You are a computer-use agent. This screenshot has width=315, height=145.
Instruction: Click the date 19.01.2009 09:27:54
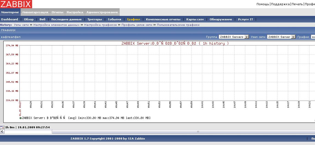34,127
